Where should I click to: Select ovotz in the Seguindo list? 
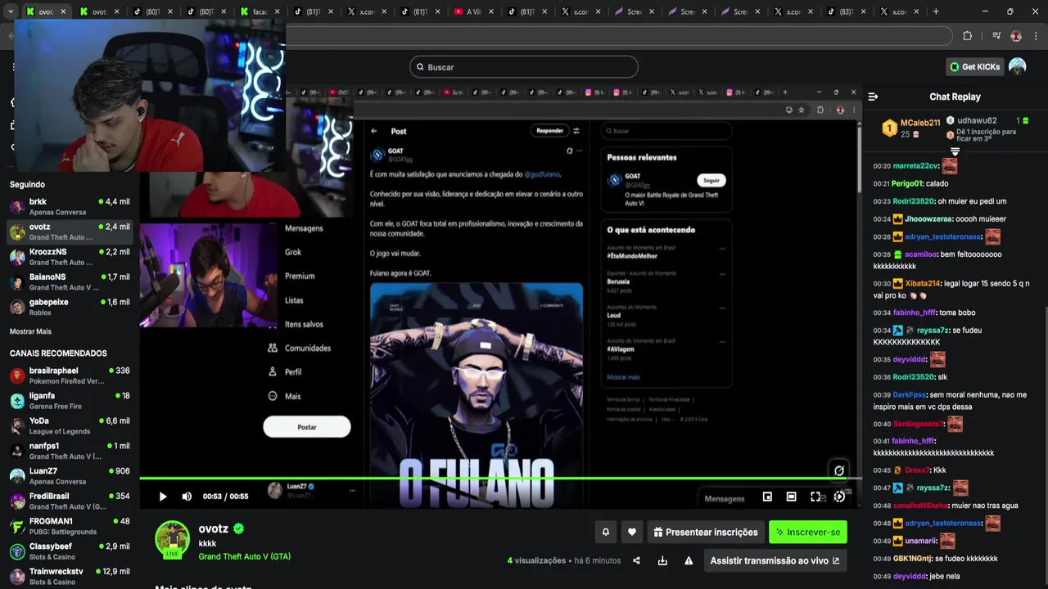(x=70, y=232)
